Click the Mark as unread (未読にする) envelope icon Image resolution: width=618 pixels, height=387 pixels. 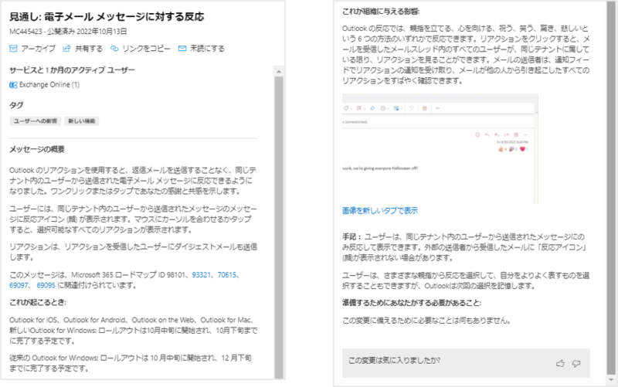182,48
